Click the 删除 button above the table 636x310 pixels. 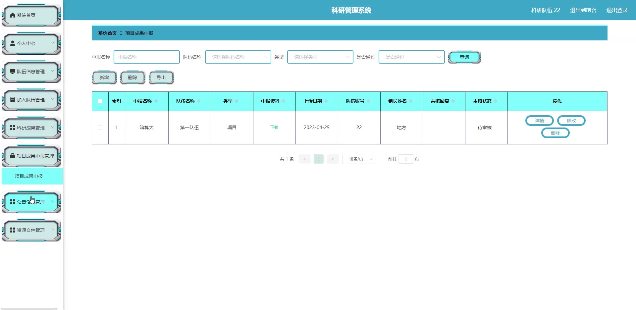coord(133,77)
